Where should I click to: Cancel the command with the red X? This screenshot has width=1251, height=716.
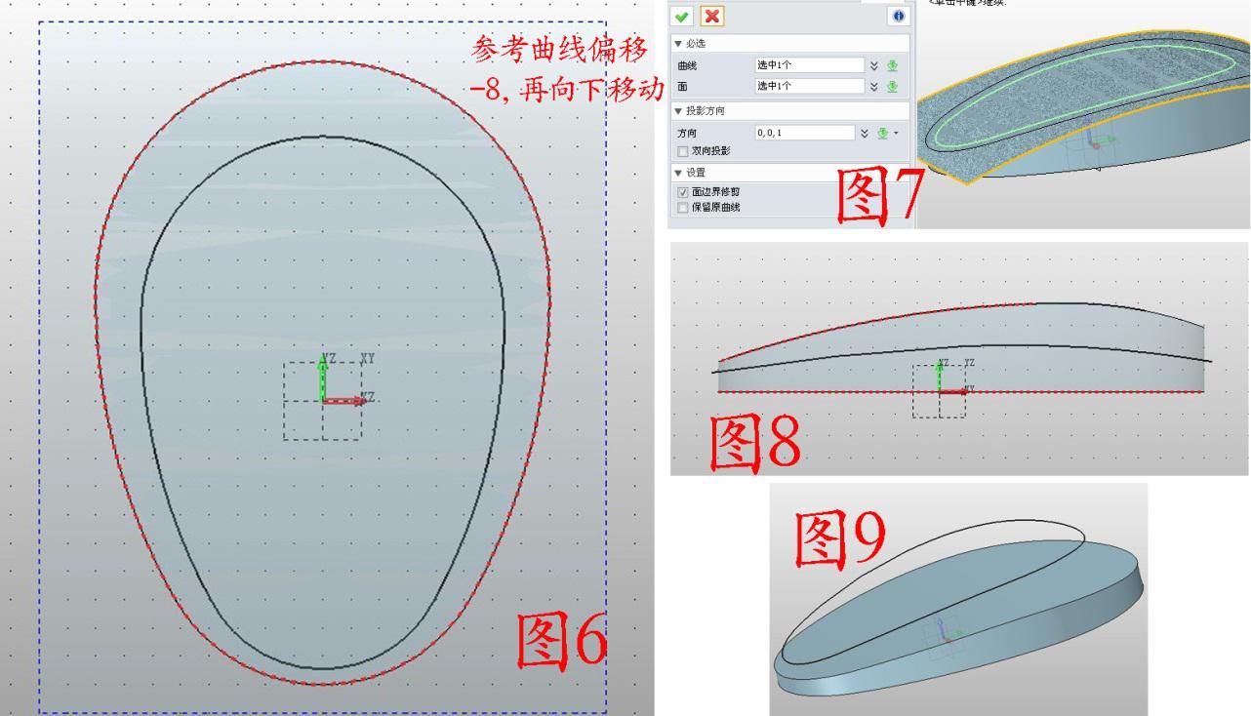coord(711,17)
